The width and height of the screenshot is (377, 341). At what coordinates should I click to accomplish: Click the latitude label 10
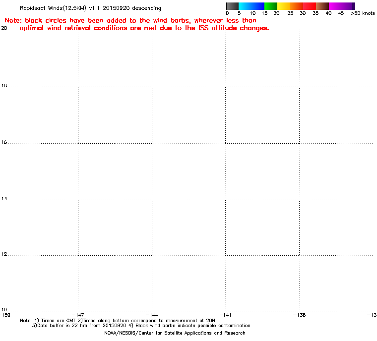4,309
